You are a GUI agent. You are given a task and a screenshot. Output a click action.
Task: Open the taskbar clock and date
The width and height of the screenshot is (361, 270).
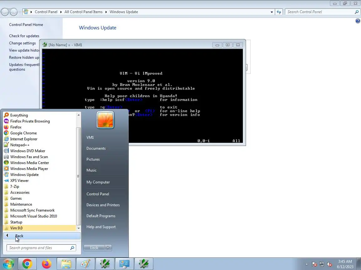(345, 264)
